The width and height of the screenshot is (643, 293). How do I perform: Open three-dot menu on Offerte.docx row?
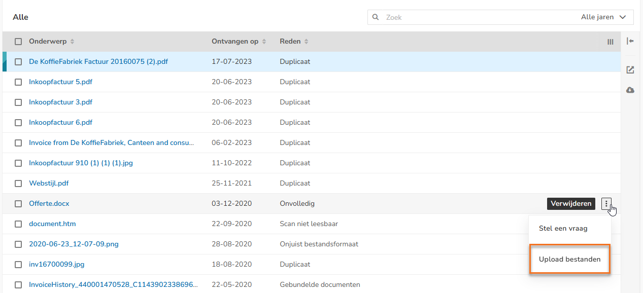click(x=606, y=203)
